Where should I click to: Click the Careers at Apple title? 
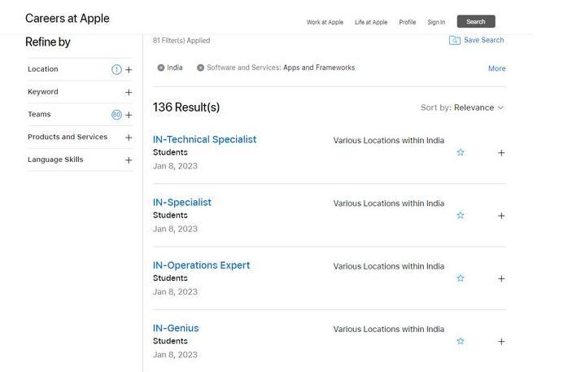click(x=68, y=18)
